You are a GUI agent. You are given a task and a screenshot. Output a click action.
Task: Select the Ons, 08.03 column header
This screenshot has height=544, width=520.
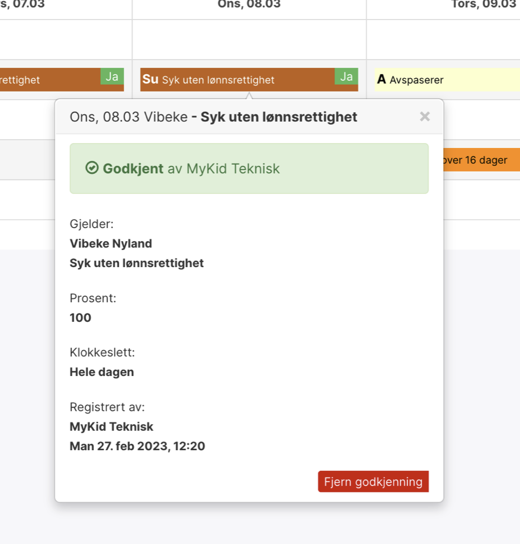tap(249, 4)
